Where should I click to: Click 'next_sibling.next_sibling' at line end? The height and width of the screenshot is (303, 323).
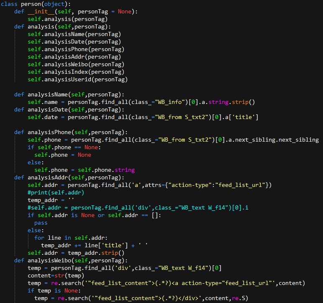click(277, 140)
